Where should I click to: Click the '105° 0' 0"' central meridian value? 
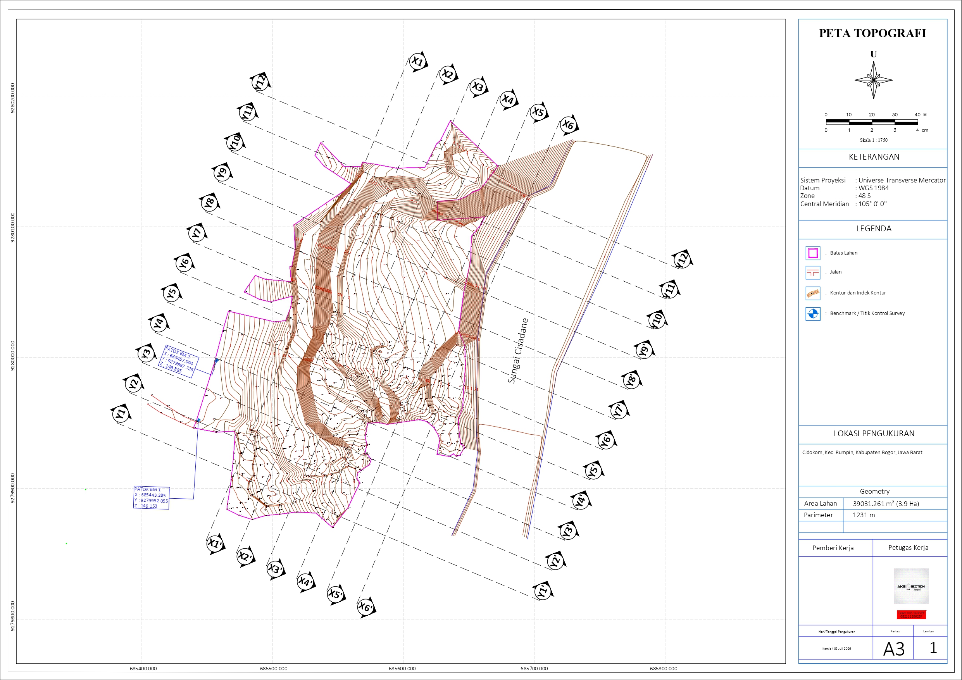[x=872, y=204]
